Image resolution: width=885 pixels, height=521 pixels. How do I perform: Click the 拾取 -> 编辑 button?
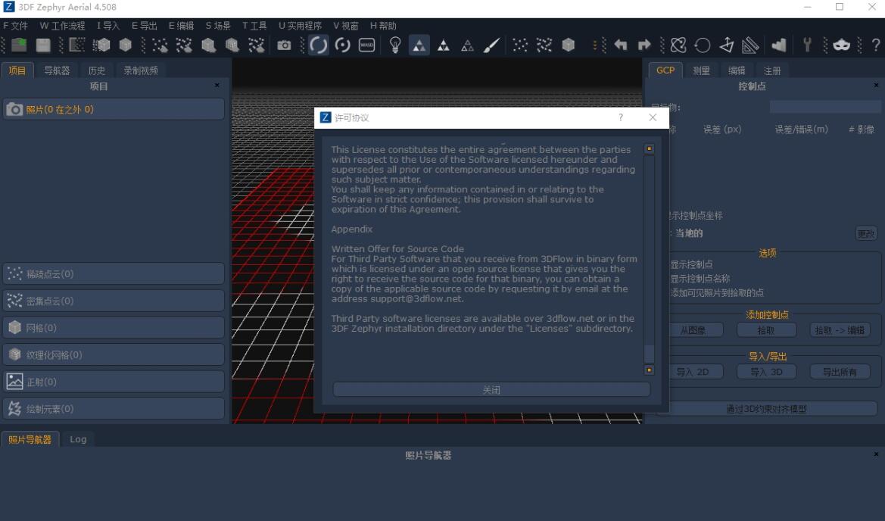[x=840, y=330]
